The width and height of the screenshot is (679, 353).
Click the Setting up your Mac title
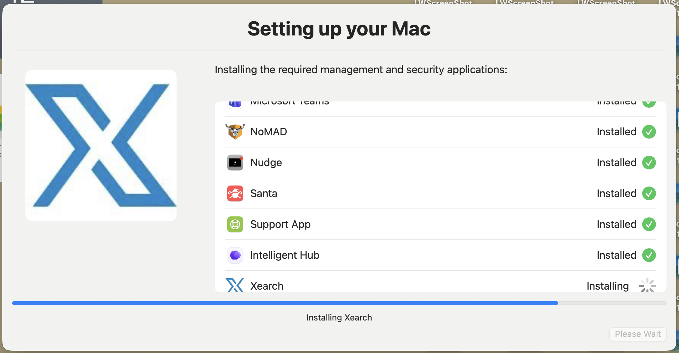click(x=339, y=29)
